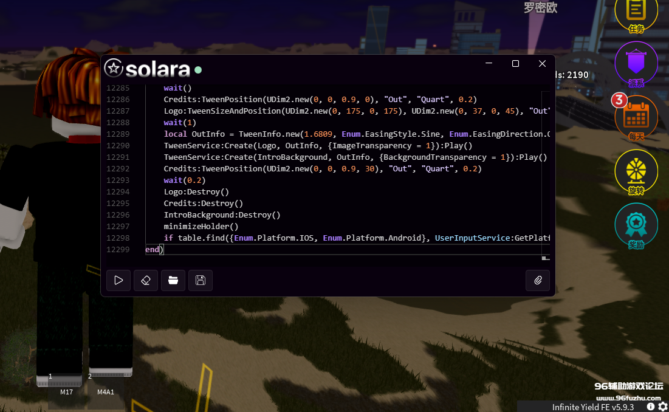This screenshot has height=412, width=669.
Task: Open the 每天 daily calendar icon
Action: 636,116
